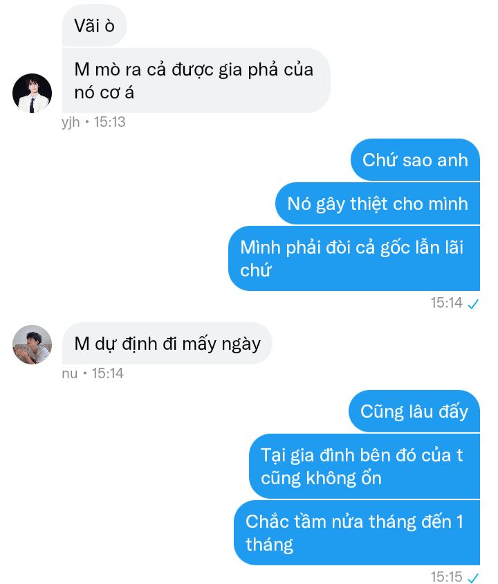Open nu's profile avatar

(32, 344)
